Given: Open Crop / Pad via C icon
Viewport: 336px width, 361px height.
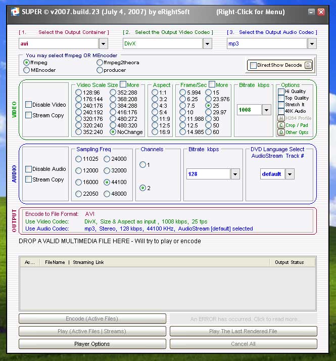Looking at the screenshot, I should pos(281,125).
